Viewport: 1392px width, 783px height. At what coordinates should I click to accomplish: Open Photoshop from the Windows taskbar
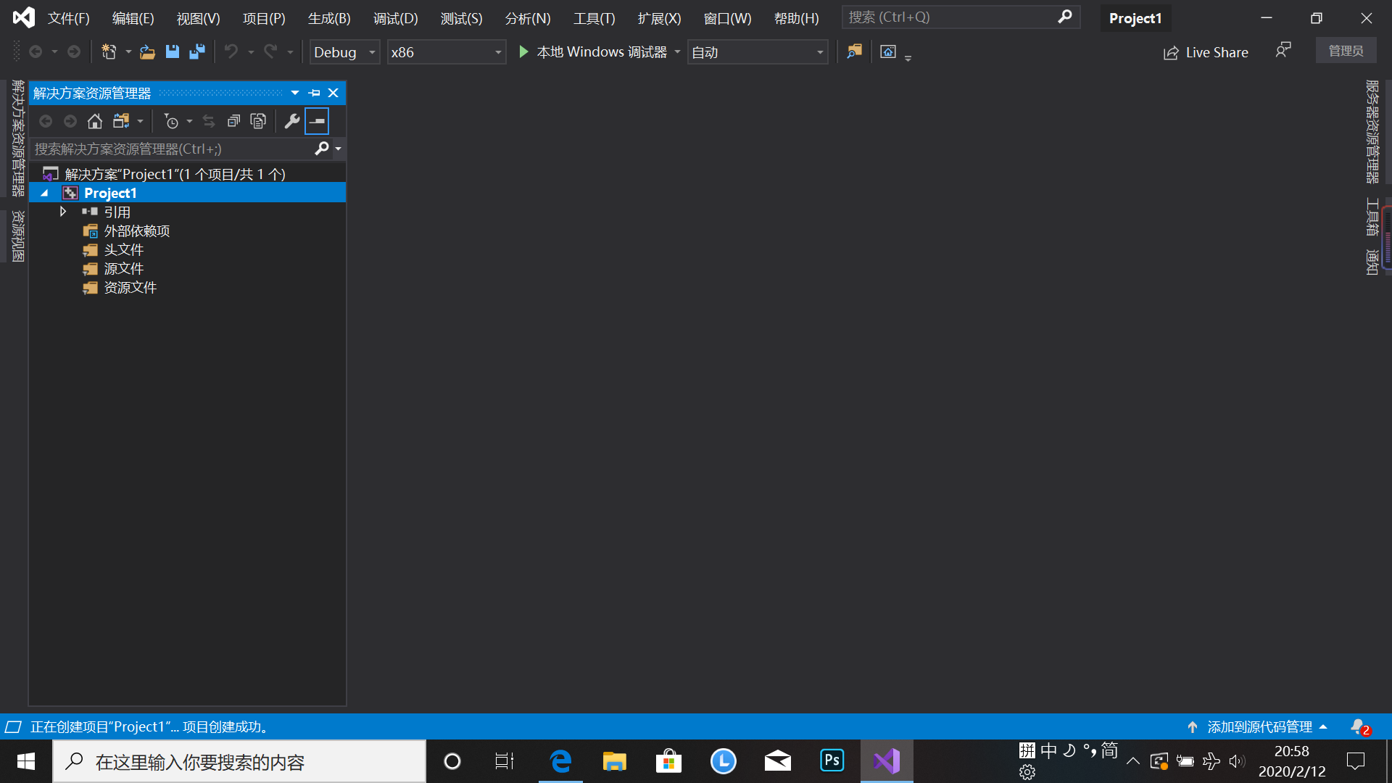coord(832,761)
